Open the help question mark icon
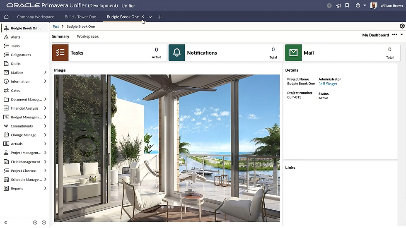406x228 pixels. (x=358, y=5)
